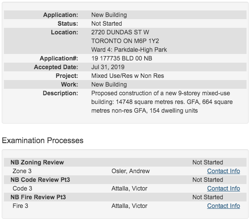Click the Examination Processes heading

click(43, 141)
